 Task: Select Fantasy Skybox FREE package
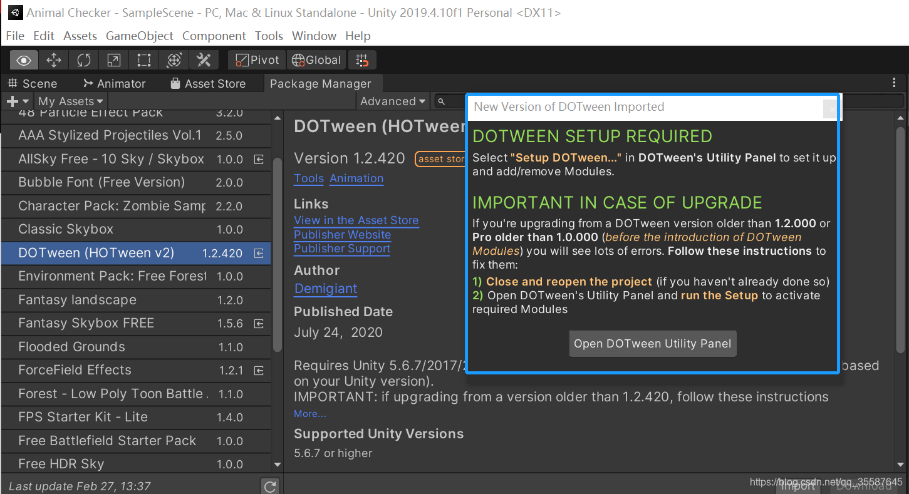coord(136,323)
